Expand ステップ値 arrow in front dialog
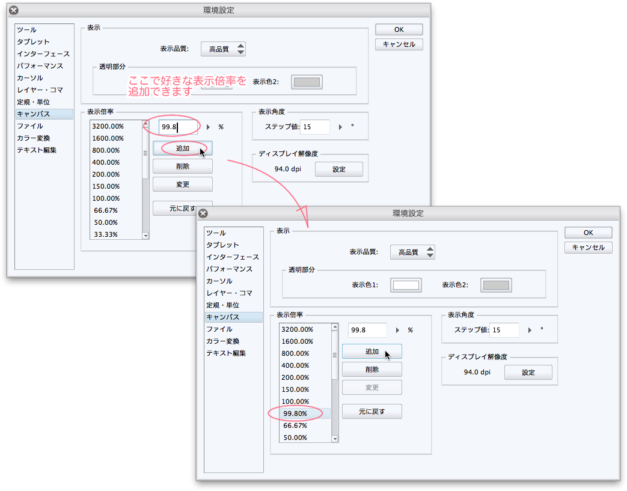The width and height of the screenshot is (627, 491). coord(530,331)
